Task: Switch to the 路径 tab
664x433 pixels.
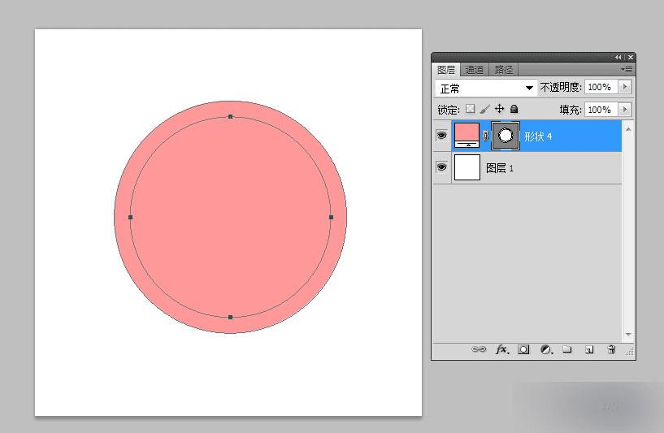Action: tap(504, 70)
